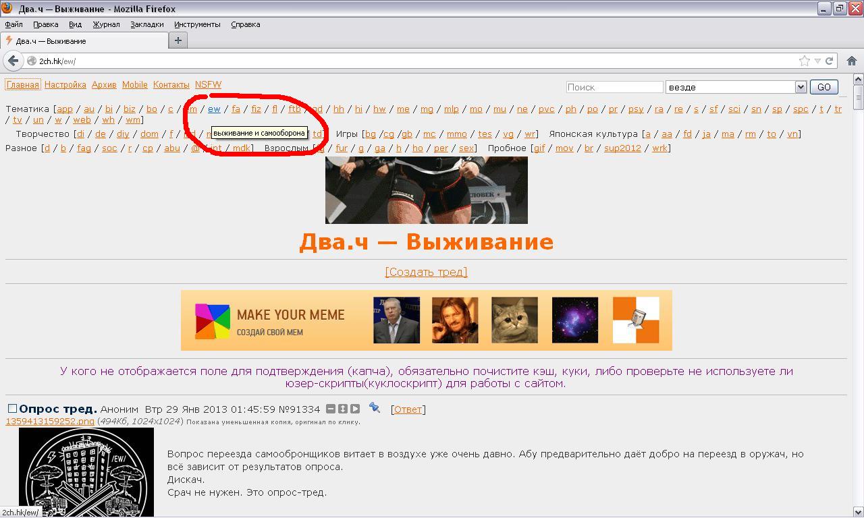Click the pinned thread pushpin icon
864x518 pixels.
coord(375,408)
